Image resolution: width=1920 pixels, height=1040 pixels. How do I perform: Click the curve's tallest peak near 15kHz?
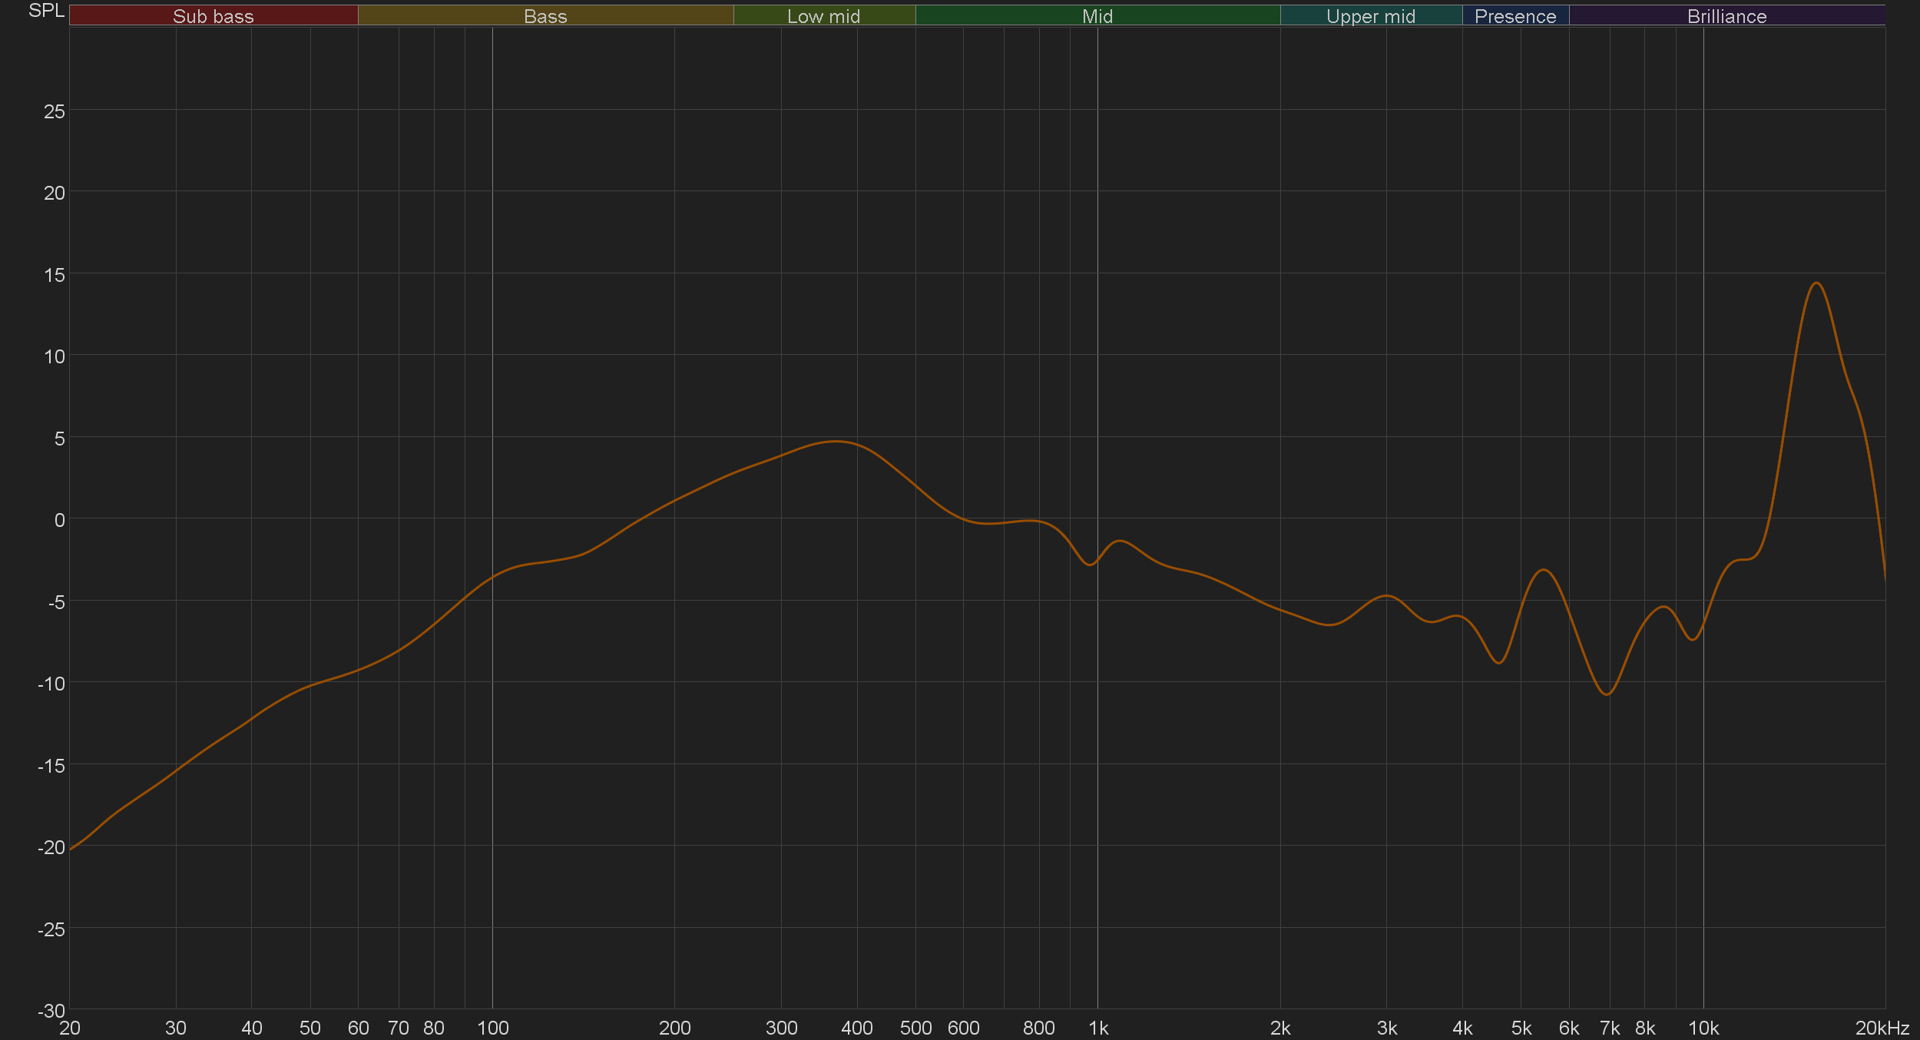1816,283
